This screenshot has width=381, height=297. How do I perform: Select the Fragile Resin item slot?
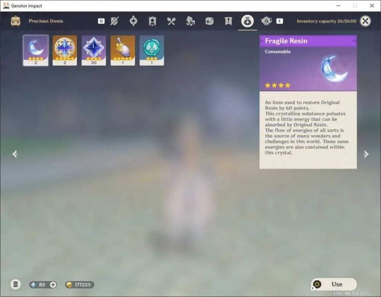click(36, 50)
